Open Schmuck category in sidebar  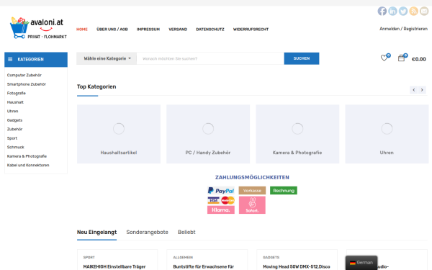pyautogui.click(x=15, y=147)
